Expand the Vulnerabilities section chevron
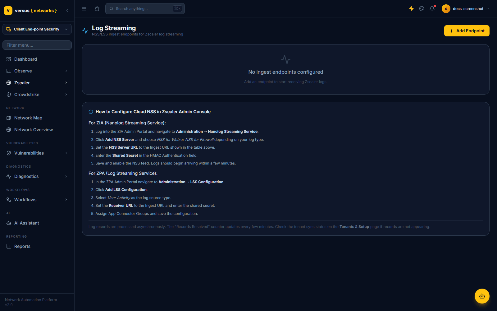This screenshot has height=311, width=497. click(x=66, y=153)
